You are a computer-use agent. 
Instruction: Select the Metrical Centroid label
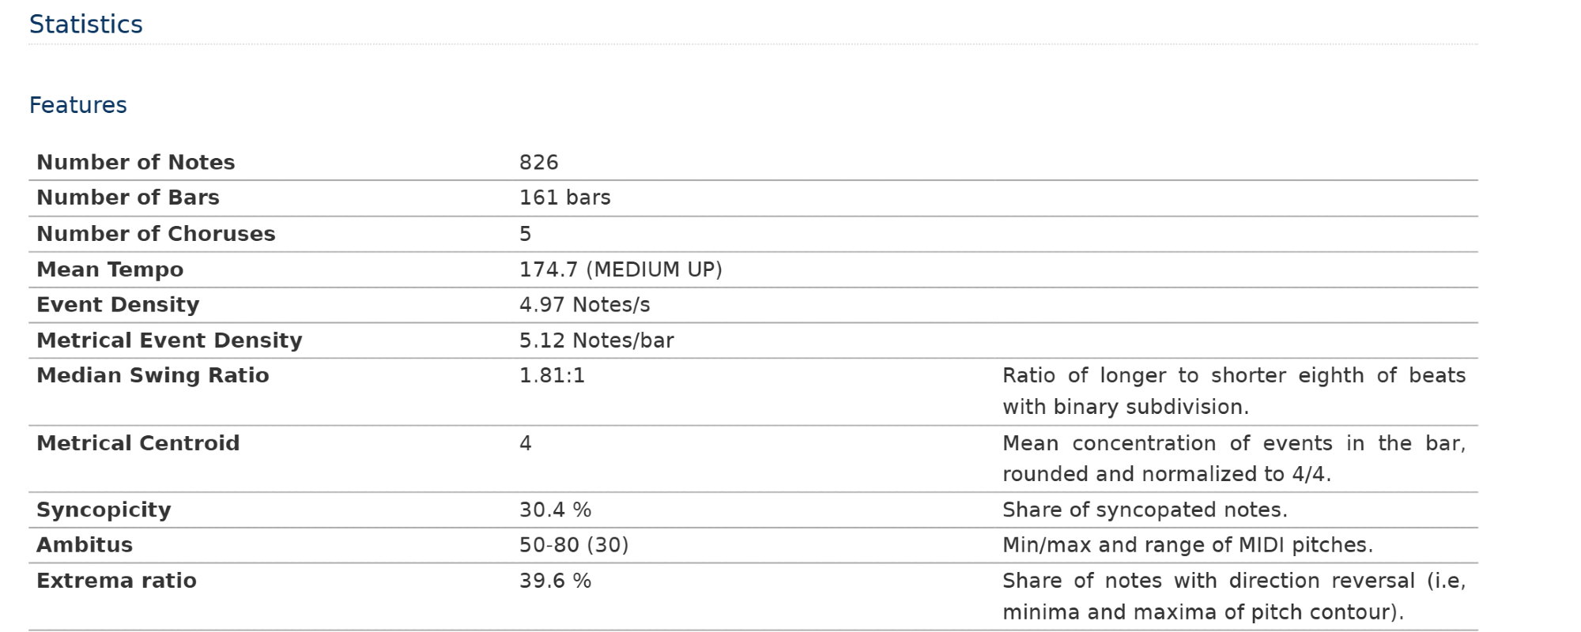[x=138, y=443]
